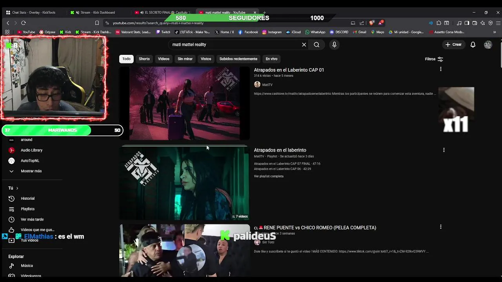Screen dimensions: 502x282
Task: Open the Brave playlist music note icon
Action: [459, 23]
